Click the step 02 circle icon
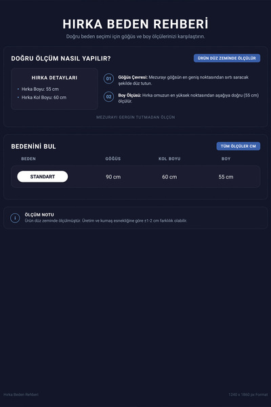The width and height of the screenshot is (271, 407). (x=108, y=97)
